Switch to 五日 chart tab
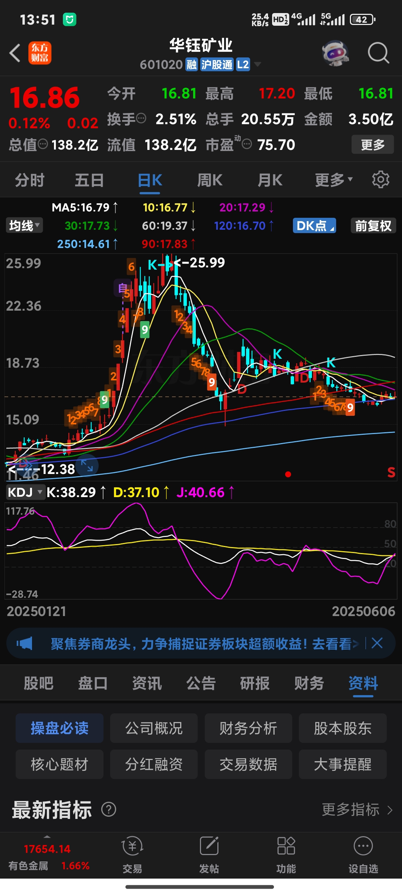402x895 pixels. point(89,180)
